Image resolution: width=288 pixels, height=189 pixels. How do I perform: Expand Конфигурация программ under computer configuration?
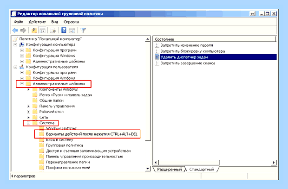[22, 50]
